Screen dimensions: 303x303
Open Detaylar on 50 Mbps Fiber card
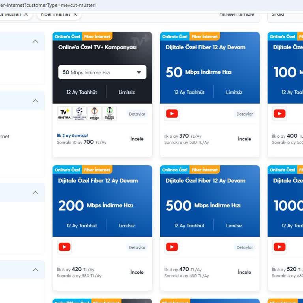[245, 114]
